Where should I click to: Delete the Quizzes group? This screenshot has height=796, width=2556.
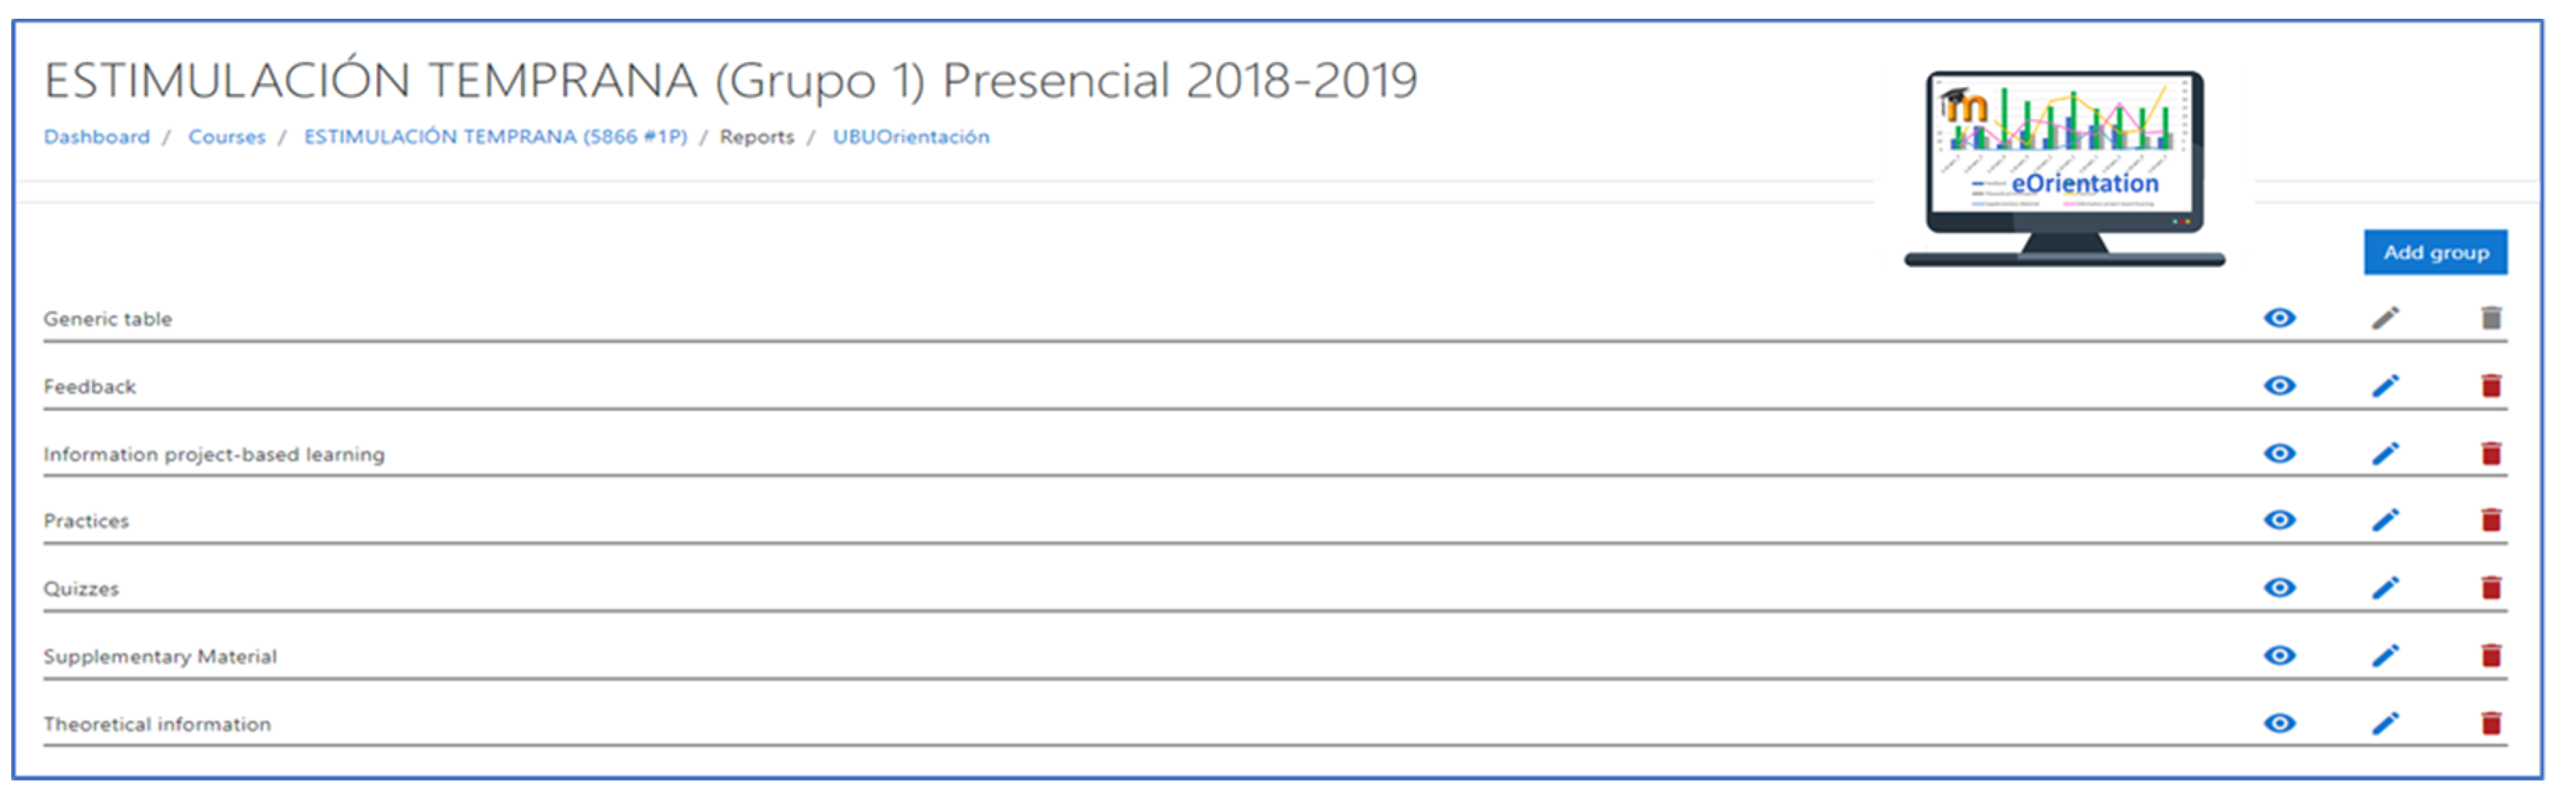pyautogui.click(x=2491, y=588)
